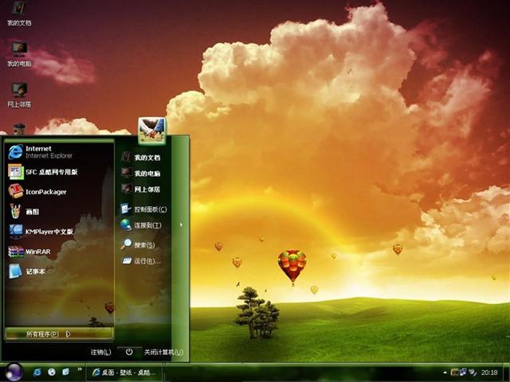Open 我的电脑 desktop icon
510x382 pixels.
pos(19,54)
